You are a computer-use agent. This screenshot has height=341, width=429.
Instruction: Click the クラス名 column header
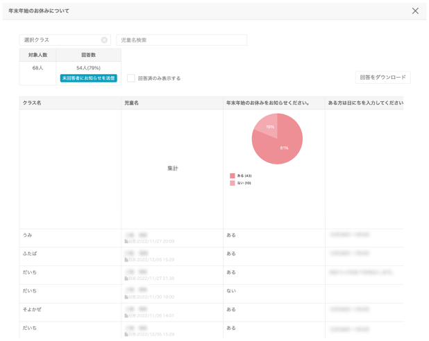33,103
